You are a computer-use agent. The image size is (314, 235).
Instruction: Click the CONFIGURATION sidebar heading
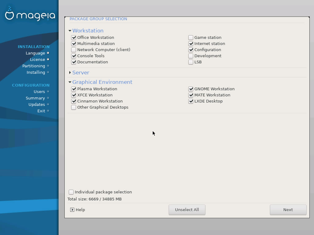click(31, 85)
